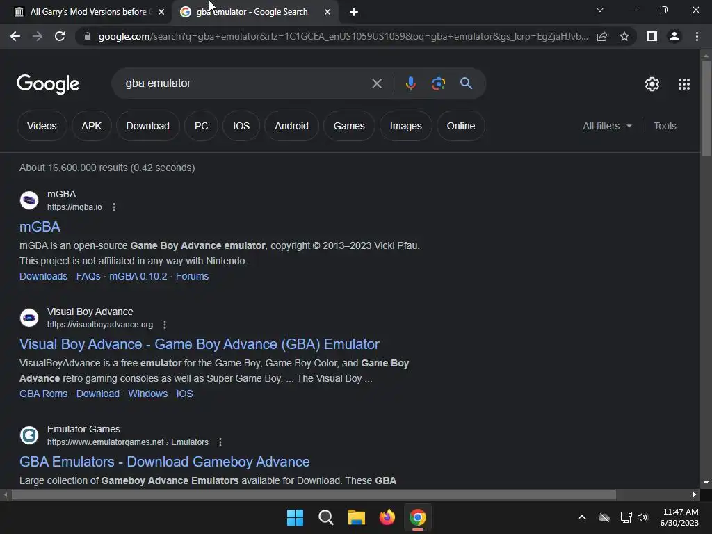
Task: Filter results by Videos
Action: tap(42, 126)
